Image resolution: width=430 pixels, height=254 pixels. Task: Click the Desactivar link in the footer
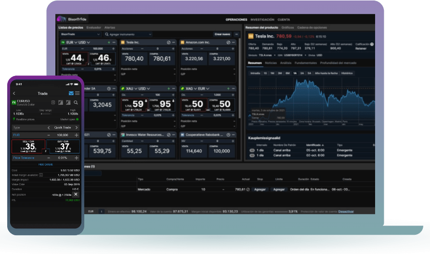346,211
